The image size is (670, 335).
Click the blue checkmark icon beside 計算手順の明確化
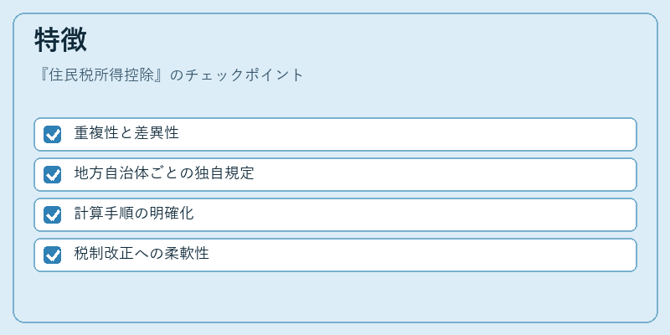click(52, 215)
